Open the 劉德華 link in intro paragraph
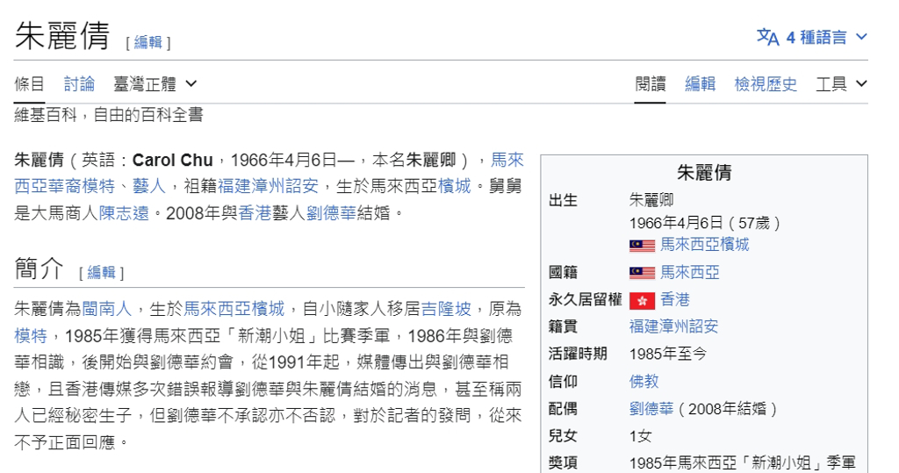Image resolution: width=899 pixels, height=473 pixels. pyautogui.click(x=331, y=213)
